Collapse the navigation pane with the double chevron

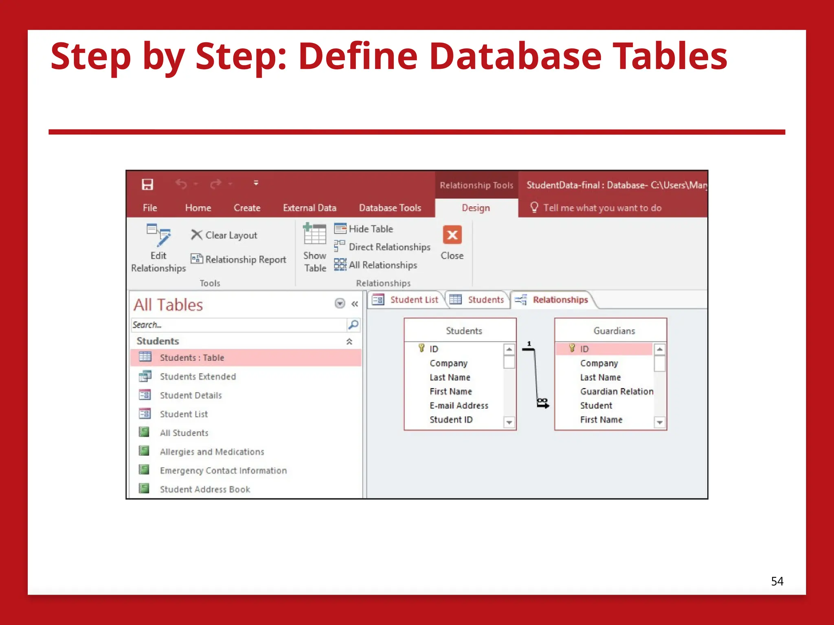coord(355,304)
